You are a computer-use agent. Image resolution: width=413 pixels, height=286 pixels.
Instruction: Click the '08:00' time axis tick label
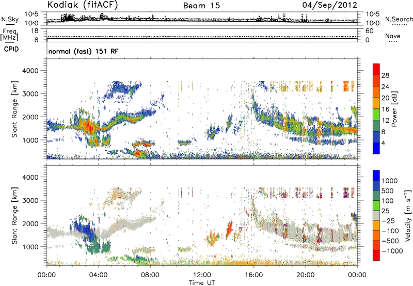(x=150, y=275)
